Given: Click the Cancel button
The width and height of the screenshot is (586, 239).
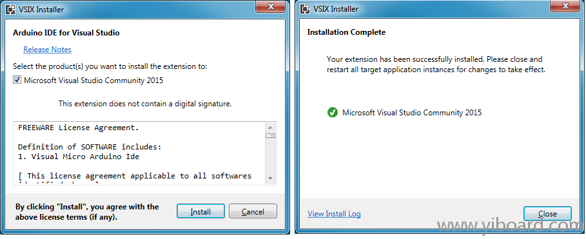Looking at the screenshot, I should [253, 211].
